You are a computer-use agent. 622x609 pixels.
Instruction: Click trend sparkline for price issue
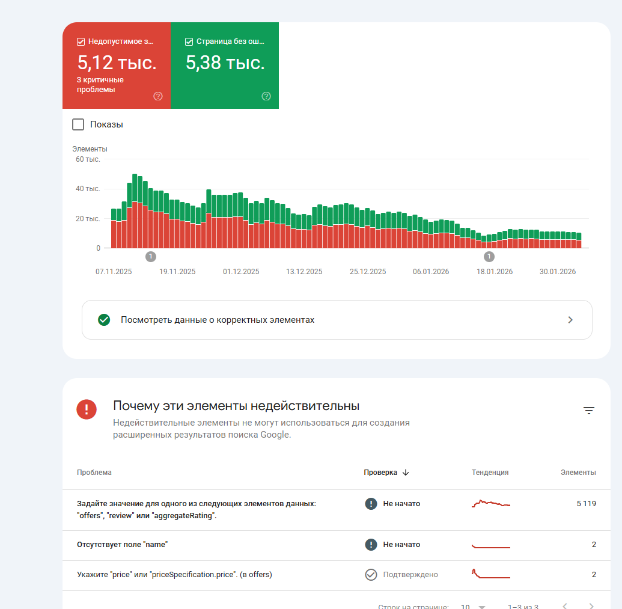pyautogui.click(x=490, y=575)
